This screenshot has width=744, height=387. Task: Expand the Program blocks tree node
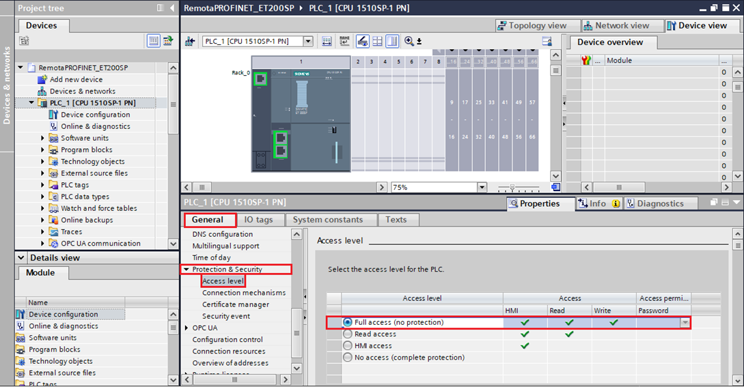click(42, 150)
